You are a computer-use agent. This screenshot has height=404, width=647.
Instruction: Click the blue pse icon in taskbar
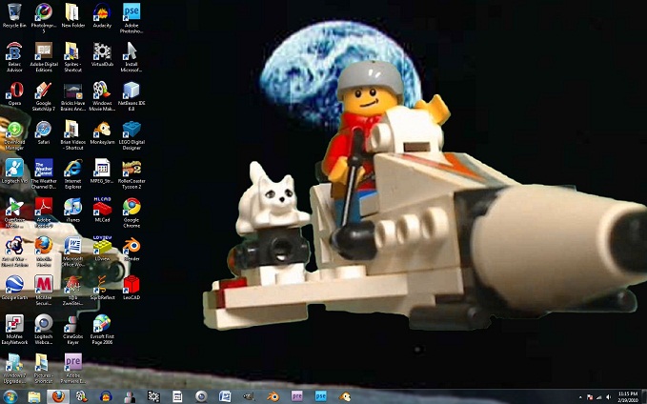click(x=320, y=396)
